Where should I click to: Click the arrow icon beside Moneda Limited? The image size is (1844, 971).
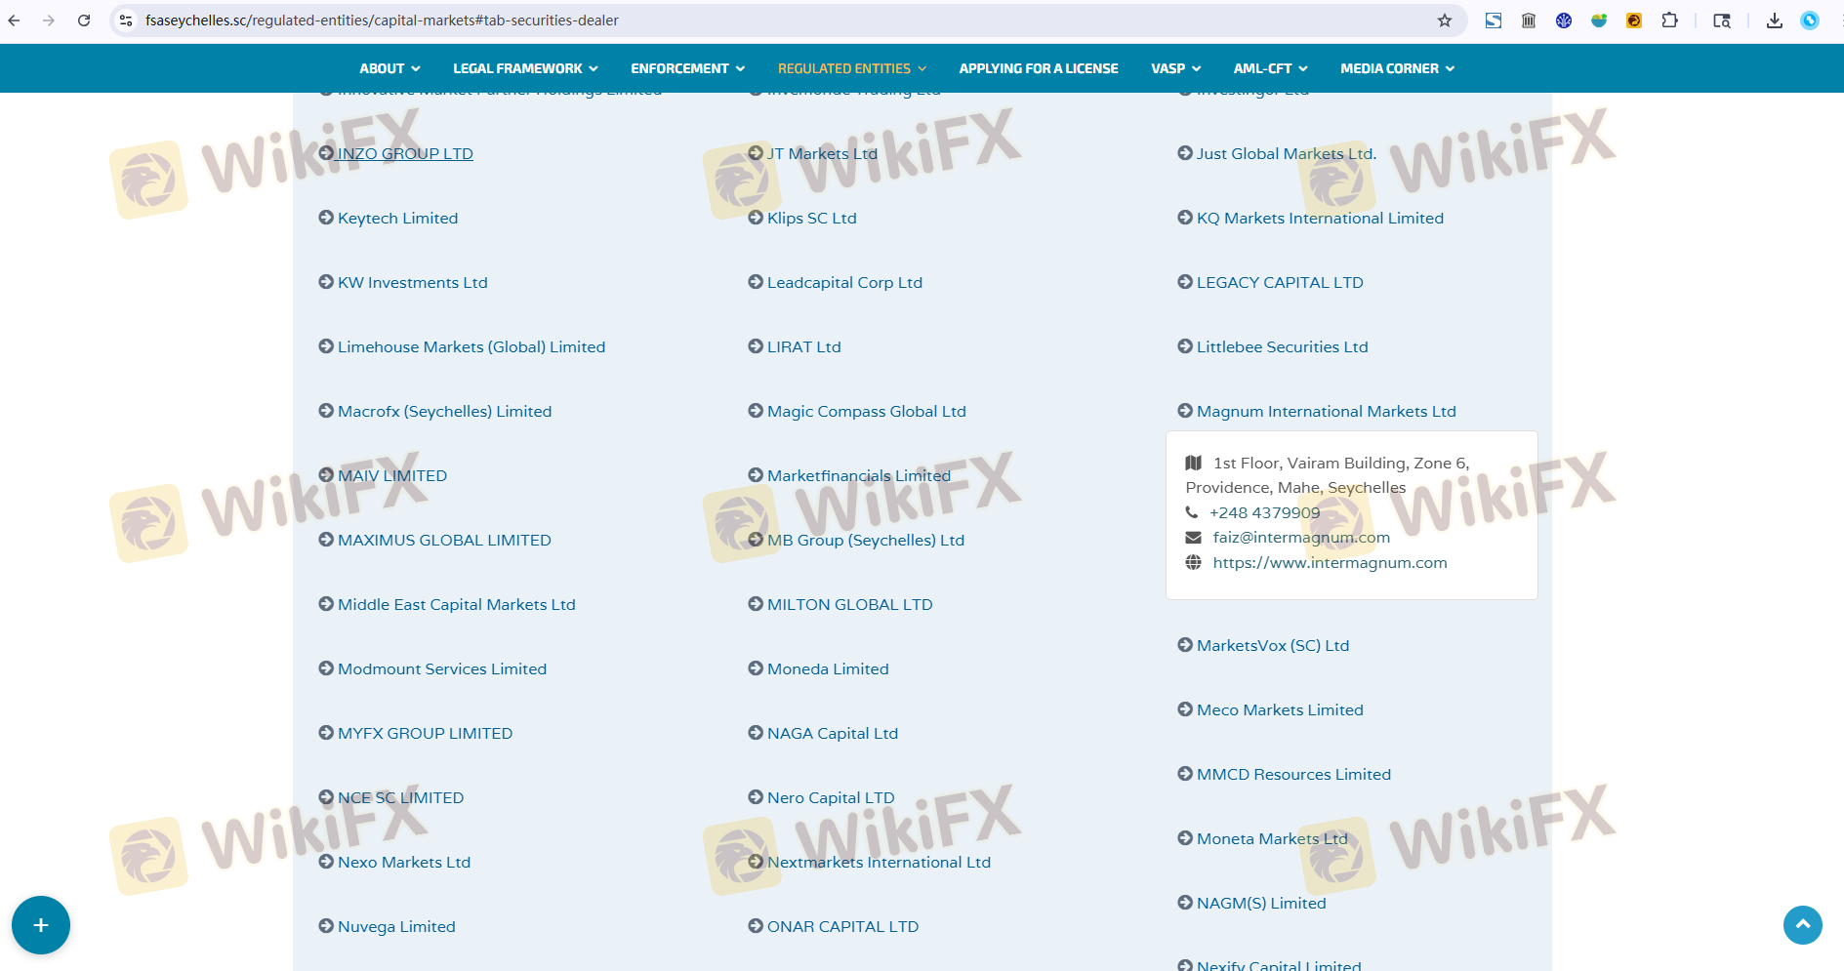pyautogui.click(x=756, y=668)
